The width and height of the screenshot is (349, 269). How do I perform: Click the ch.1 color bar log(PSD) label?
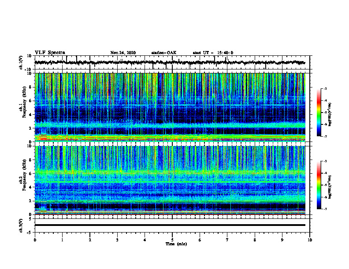[330, 114]
